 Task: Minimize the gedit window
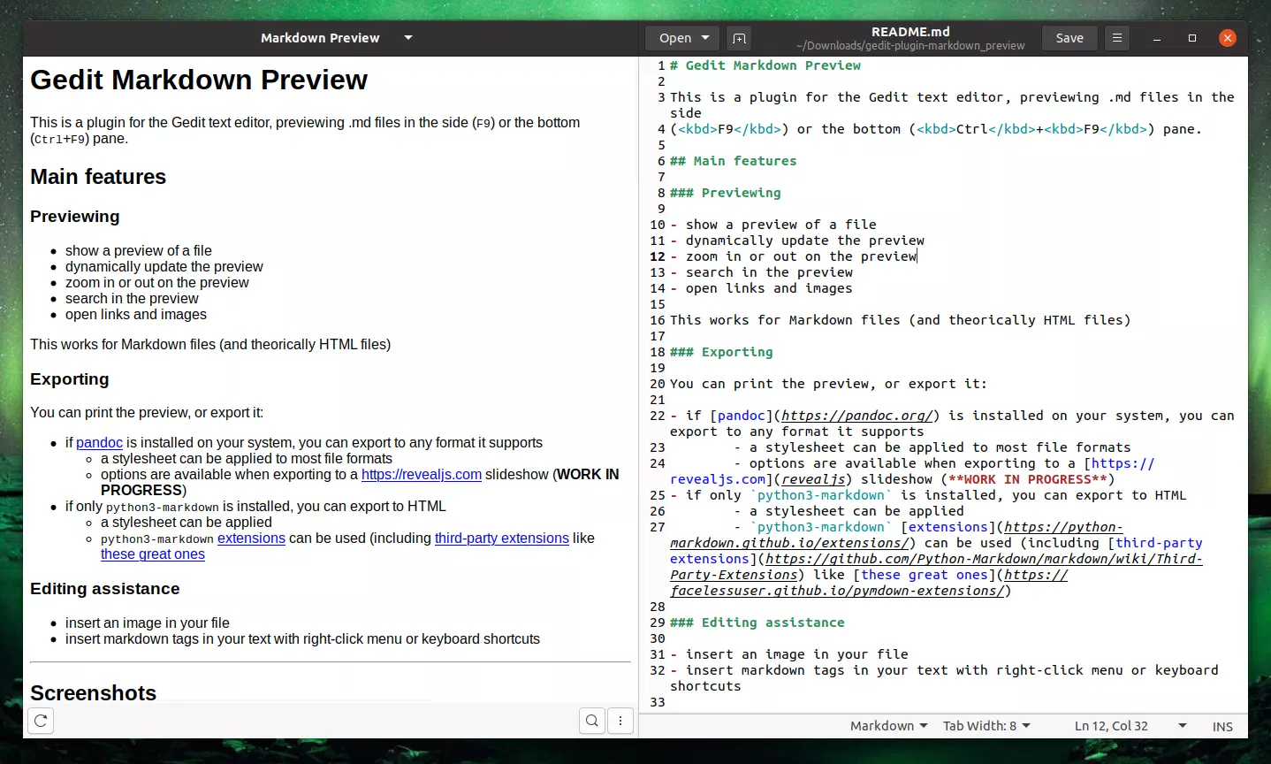pyautogui.click(x=1157, y=38)
